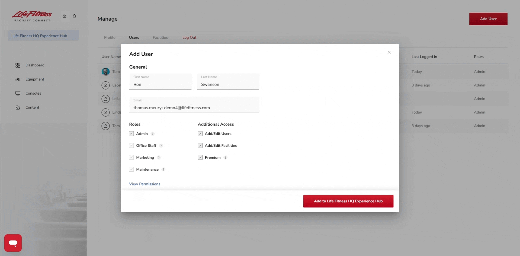The image size is (520, 256).
Task: Switch to the Facilities tab
Action: [160, 37]
